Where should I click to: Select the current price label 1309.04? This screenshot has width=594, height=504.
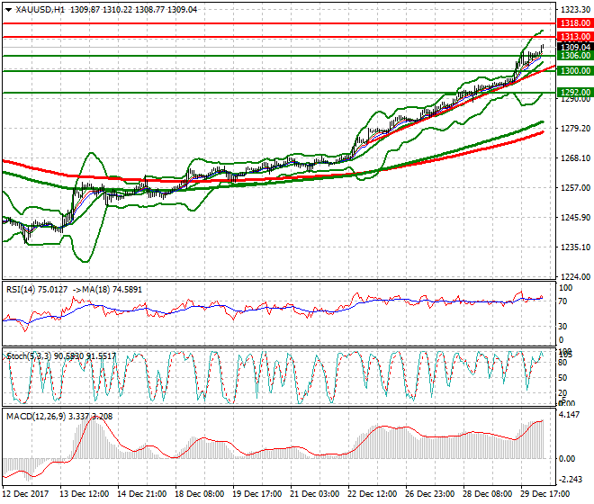[x=575, y=47]
